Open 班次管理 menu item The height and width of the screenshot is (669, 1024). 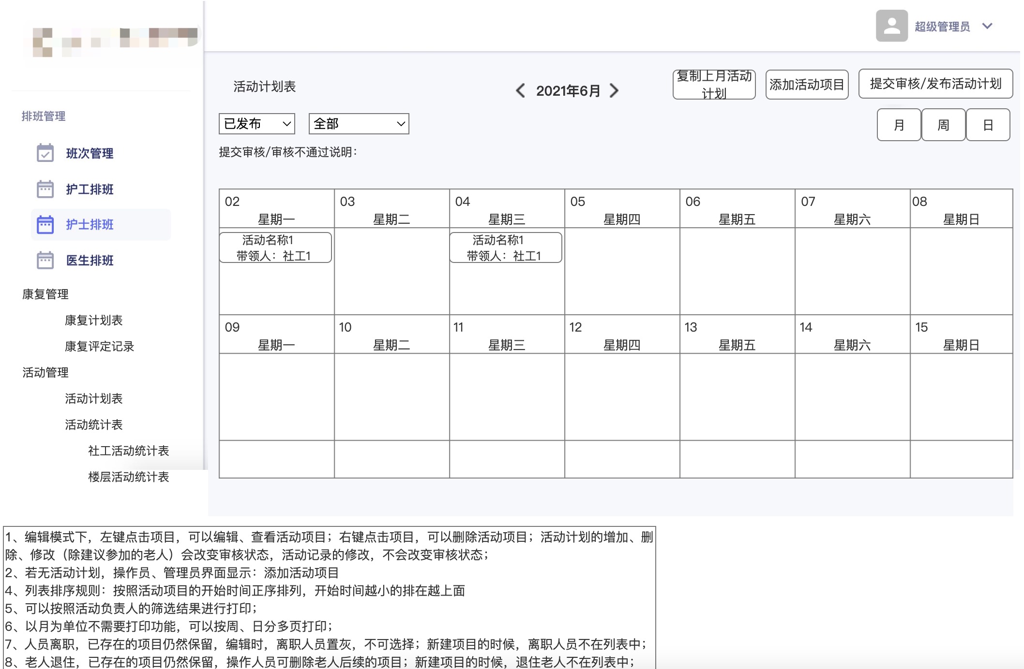[x=90, y=153]
